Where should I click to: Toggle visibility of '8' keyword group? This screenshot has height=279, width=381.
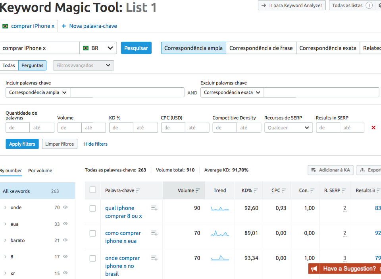(65, 256)
